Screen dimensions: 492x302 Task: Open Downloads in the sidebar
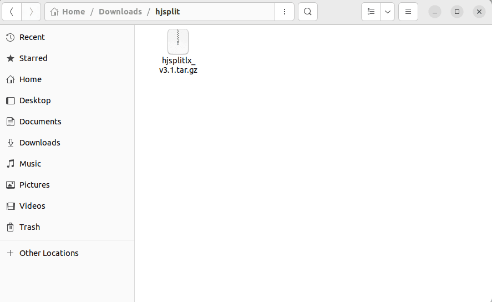[x=67, y=143]
